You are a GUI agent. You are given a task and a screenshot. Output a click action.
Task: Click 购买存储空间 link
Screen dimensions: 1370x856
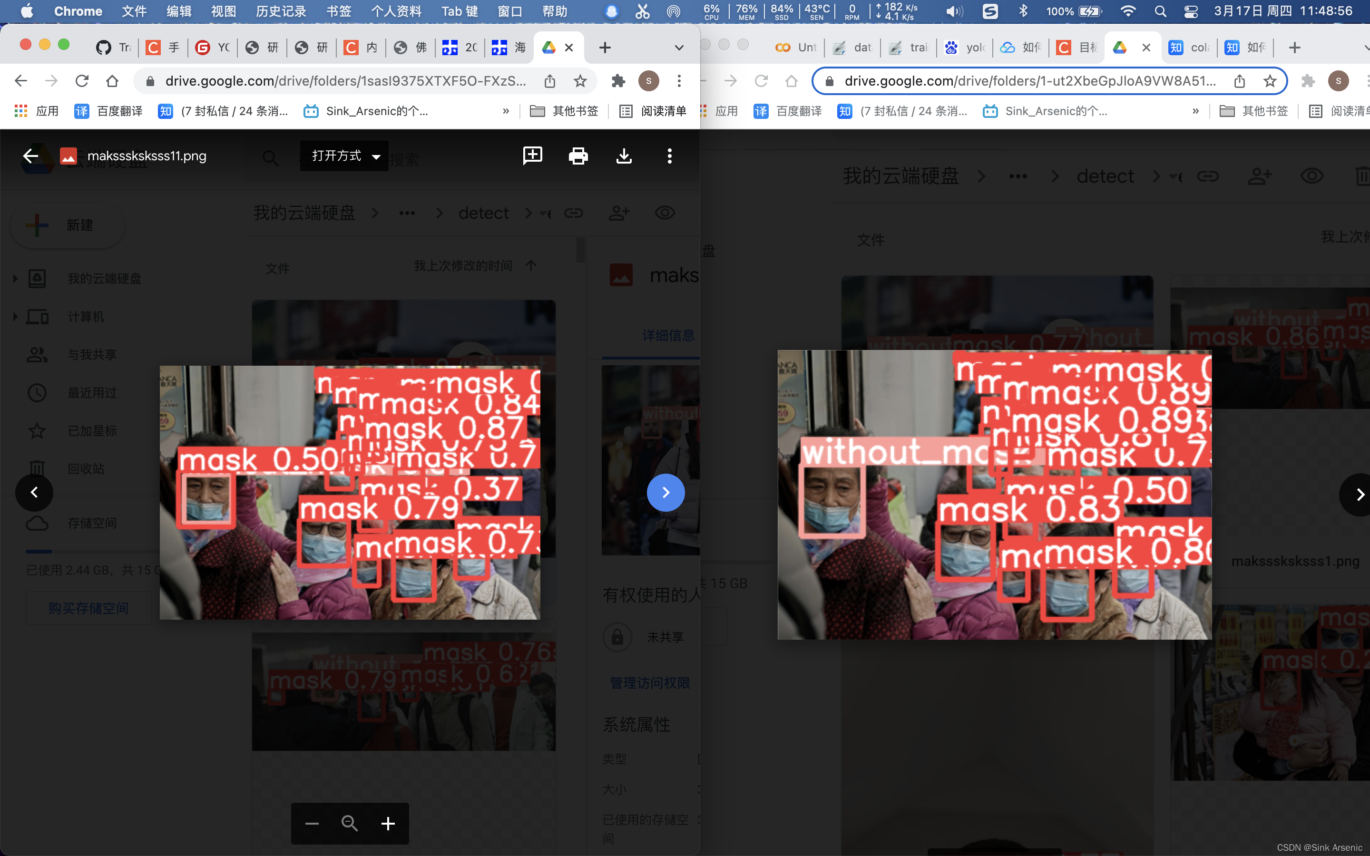88,608
